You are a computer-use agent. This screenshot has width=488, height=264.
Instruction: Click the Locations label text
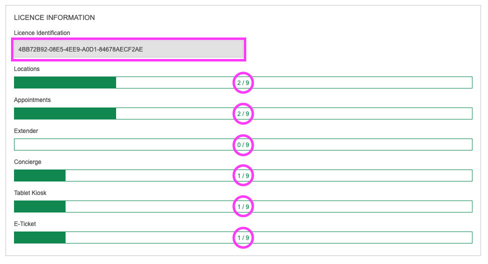(27, 69)
